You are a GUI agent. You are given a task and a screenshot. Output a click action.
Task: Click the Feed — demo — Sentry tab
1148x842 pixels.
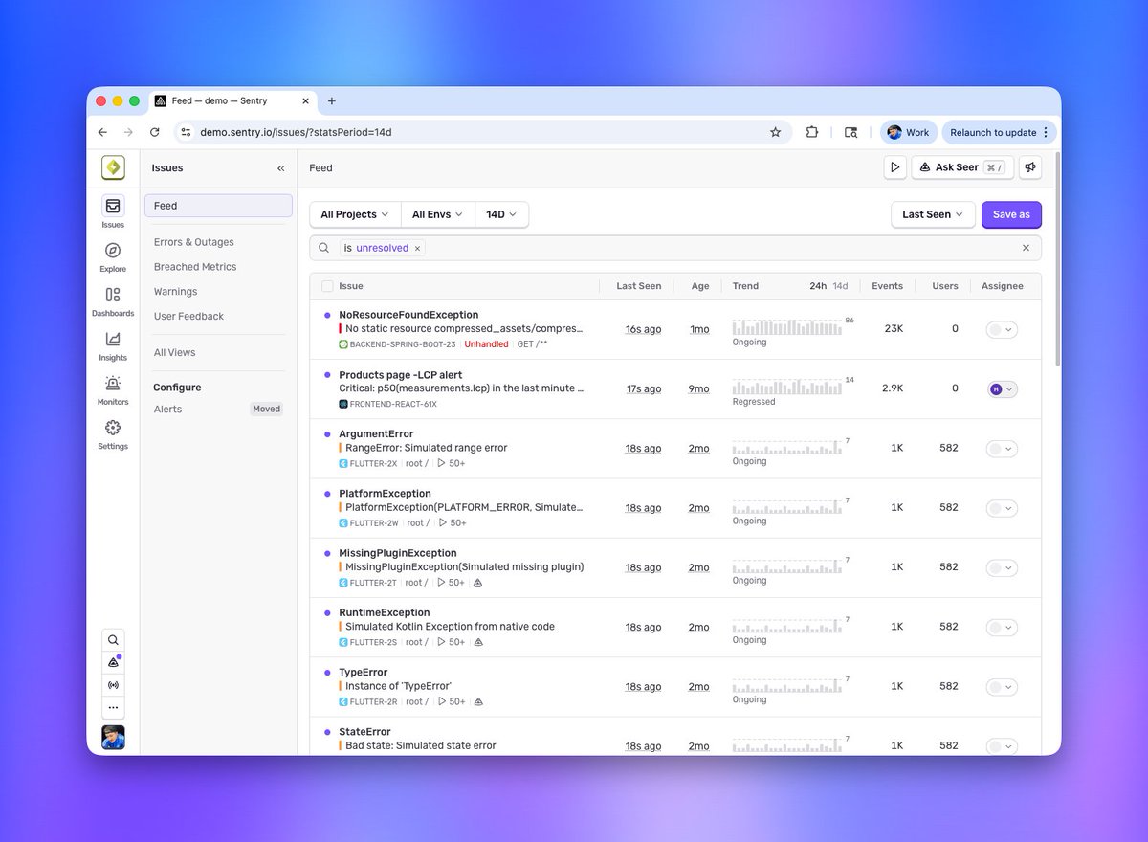tap(232, 100)
